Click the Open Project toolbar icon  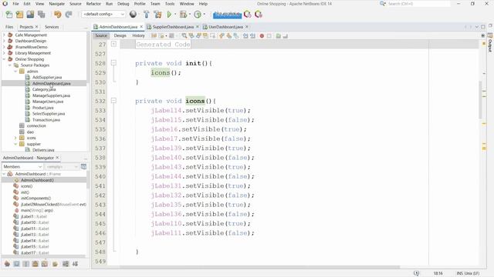click(x=30, y=15)
